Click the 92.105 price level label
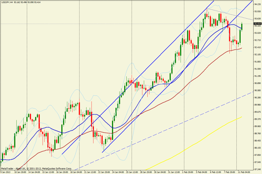The height and width of the screenshot is (174, 262). click(257, 55)
